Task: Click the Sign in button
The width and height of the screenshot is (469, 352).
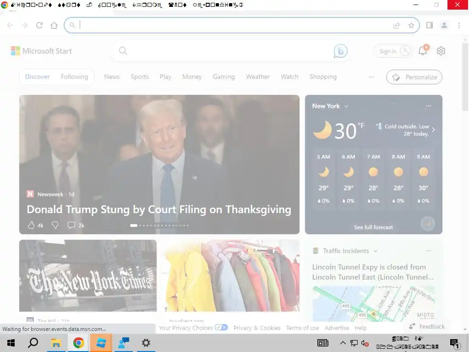Action: click(x=393, y=51)
